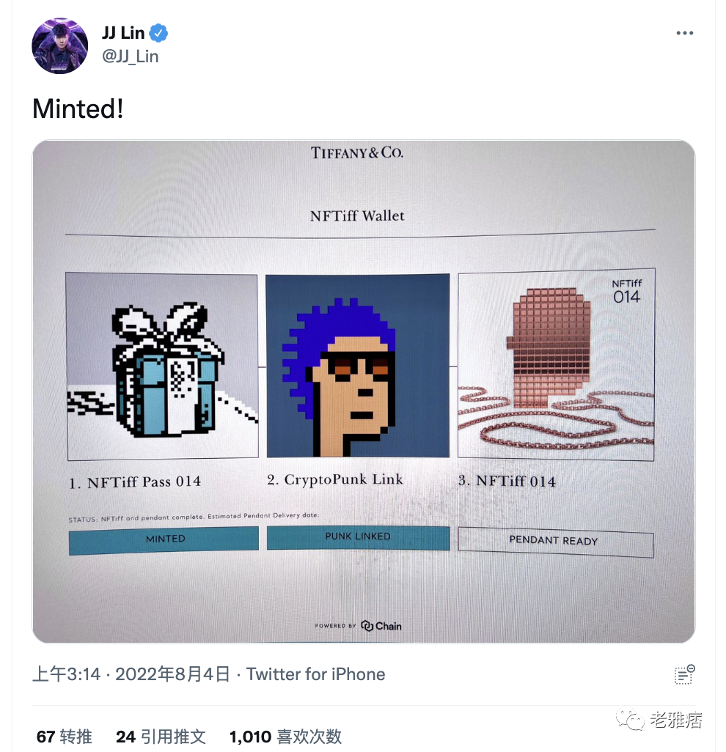Viewport: 726px width, 752px height.
Task: Click the PUNK LINKED button
Action: pos(358,537)
